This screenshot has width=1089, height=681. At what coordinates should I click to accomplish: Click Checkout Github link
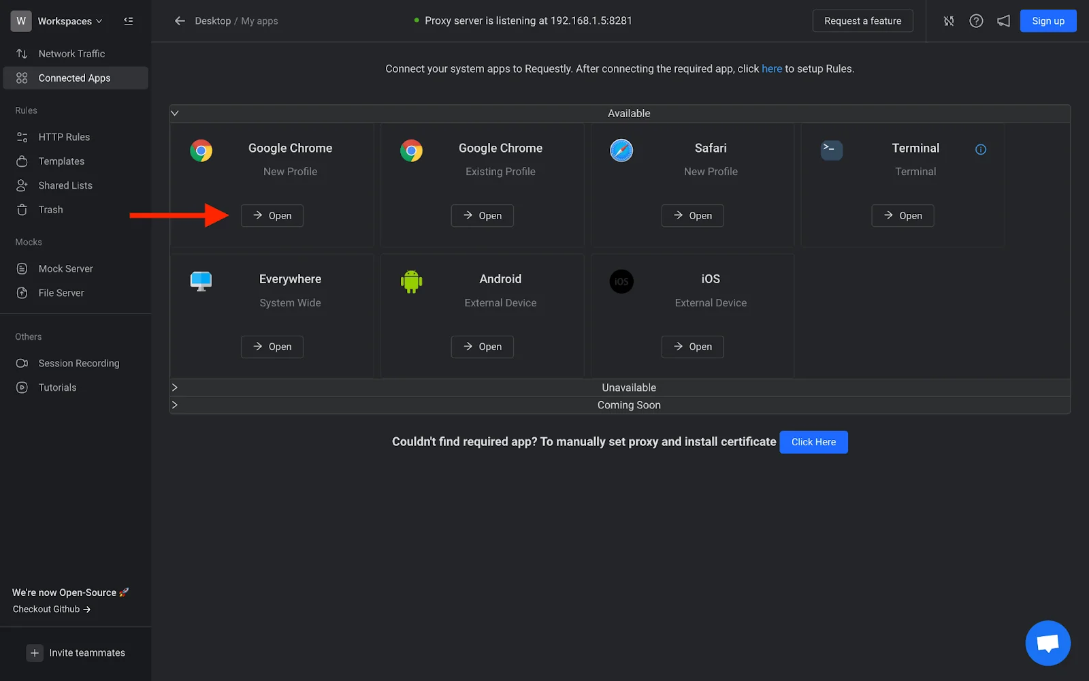pos(52,609)
